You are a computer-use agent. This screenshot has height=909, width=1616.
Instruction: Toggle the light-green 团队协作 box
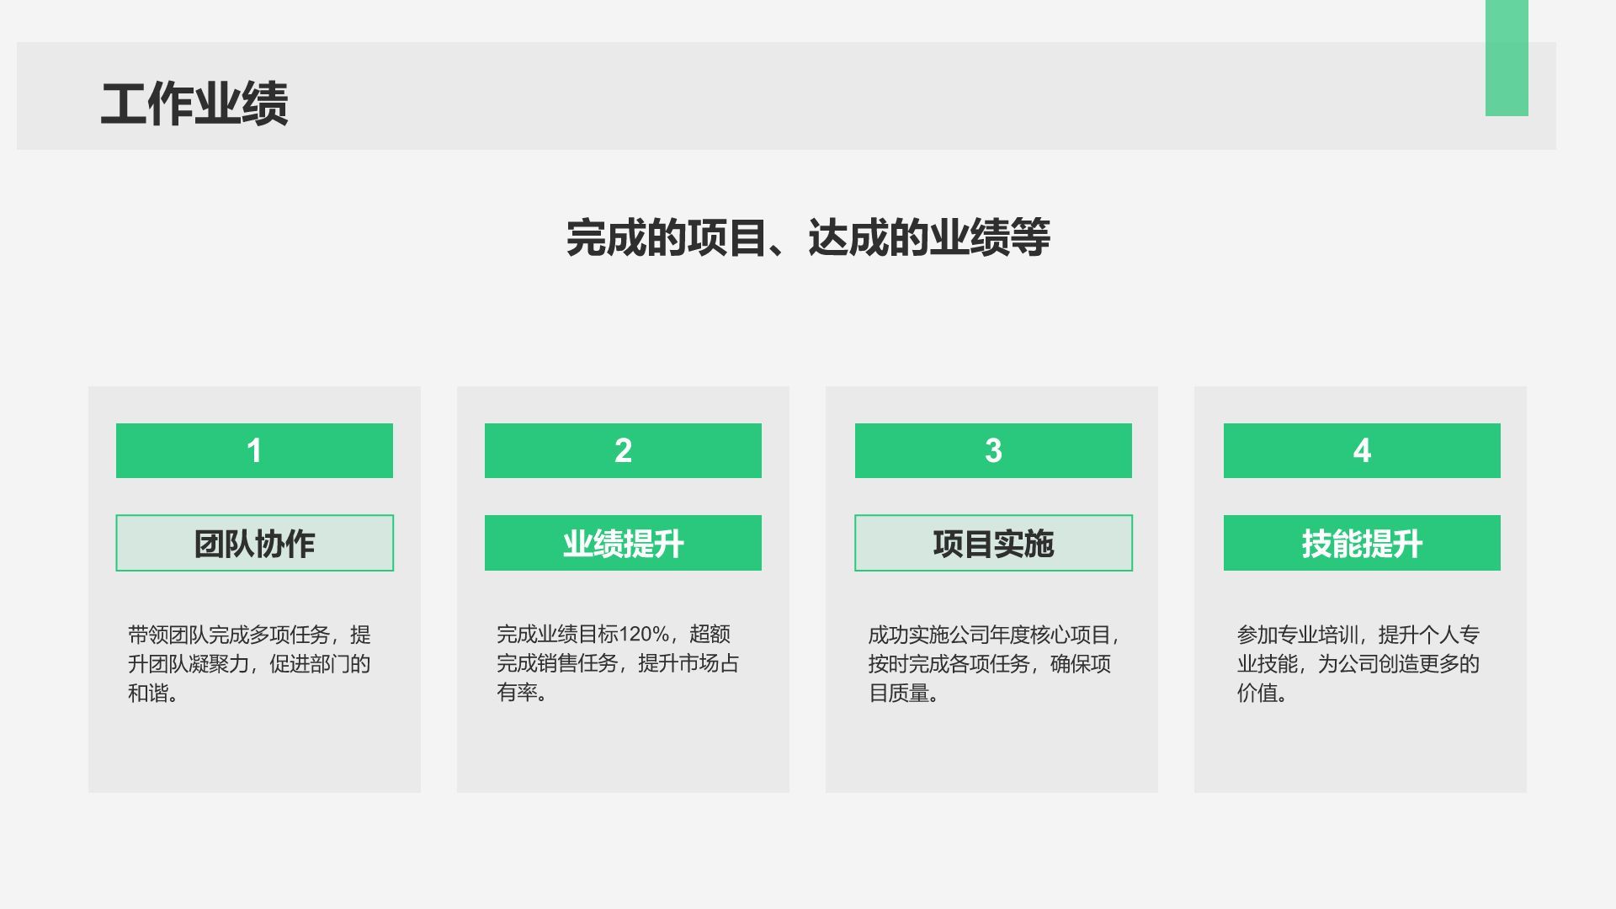[x=254, y=543]
